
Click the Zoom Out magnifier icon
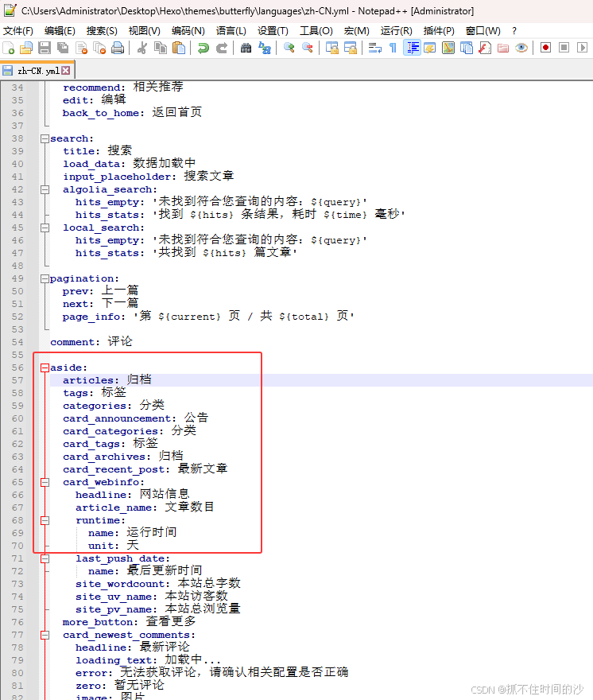(x=308, y=48)
